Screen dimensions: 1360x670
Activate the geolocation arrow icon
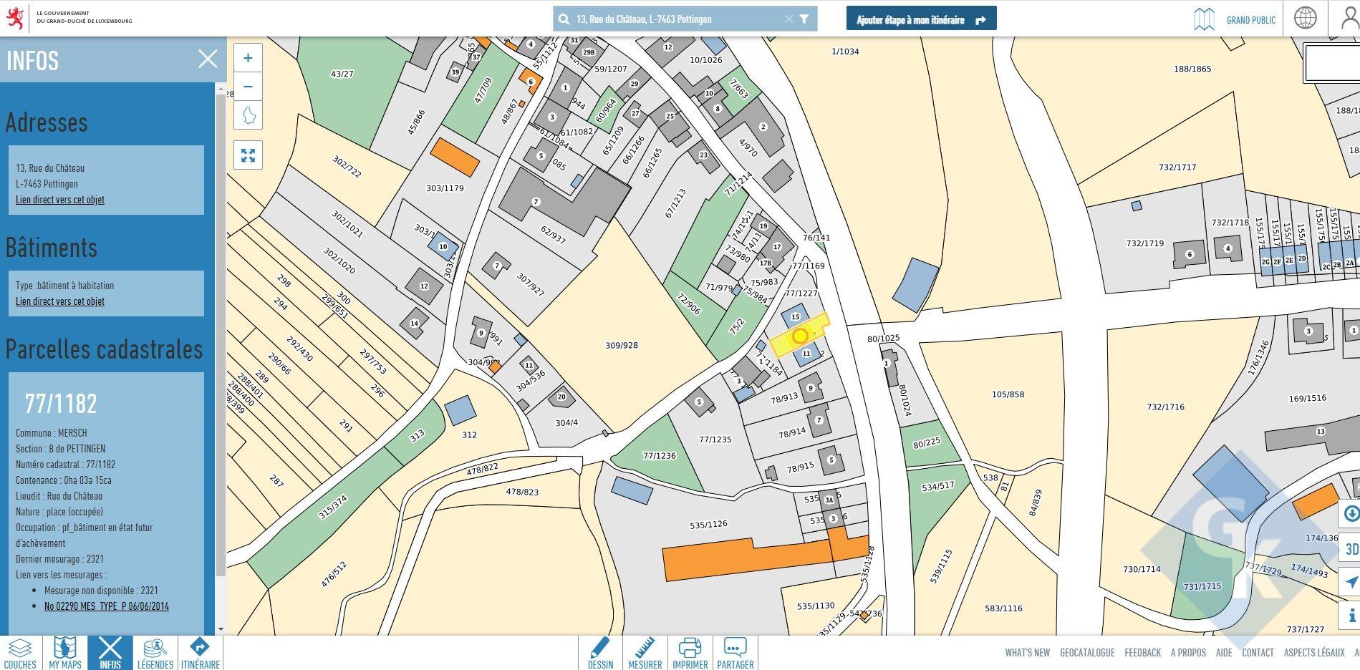coord(1351,582)
